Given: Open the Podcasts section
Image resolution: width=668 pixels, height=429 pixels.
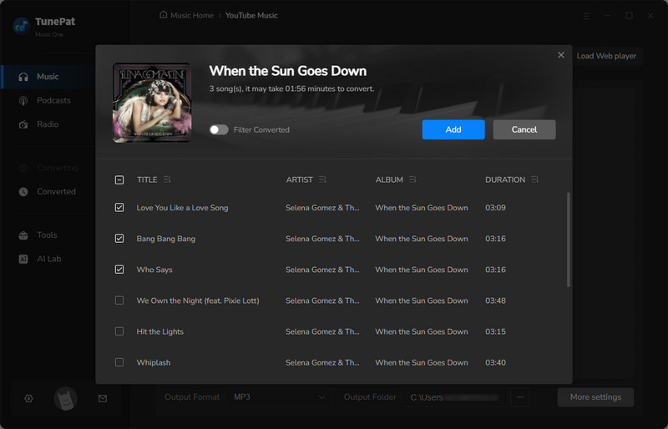Looking at the screenshot, I should [x=53, y=100].
